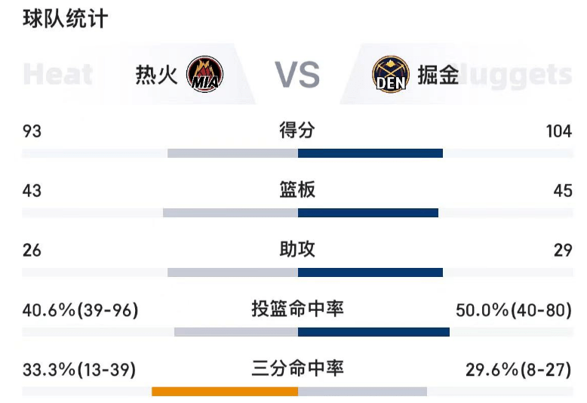The width and height of the screenshot is (587, 403).
Task: Select the 助攻 stat label
Action: (x=297, y=250)
